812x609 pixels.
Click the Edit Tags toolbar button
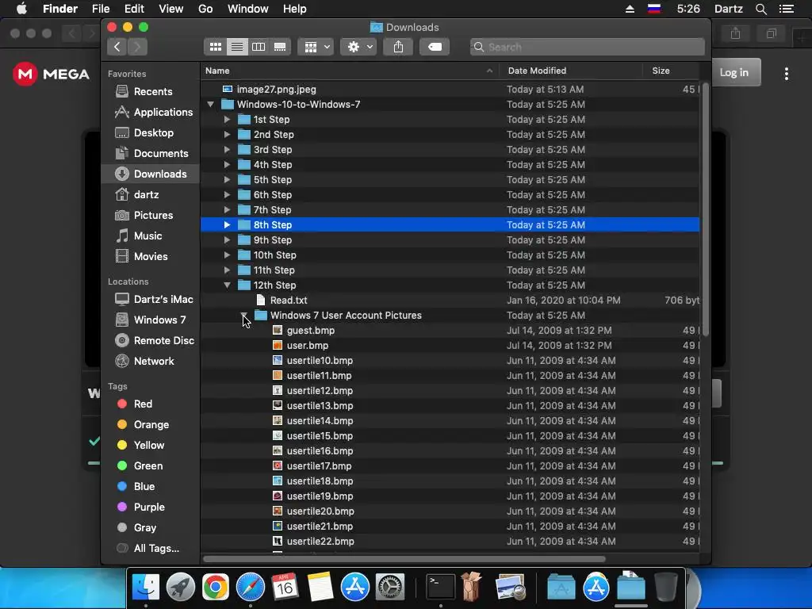click(435, 47)
